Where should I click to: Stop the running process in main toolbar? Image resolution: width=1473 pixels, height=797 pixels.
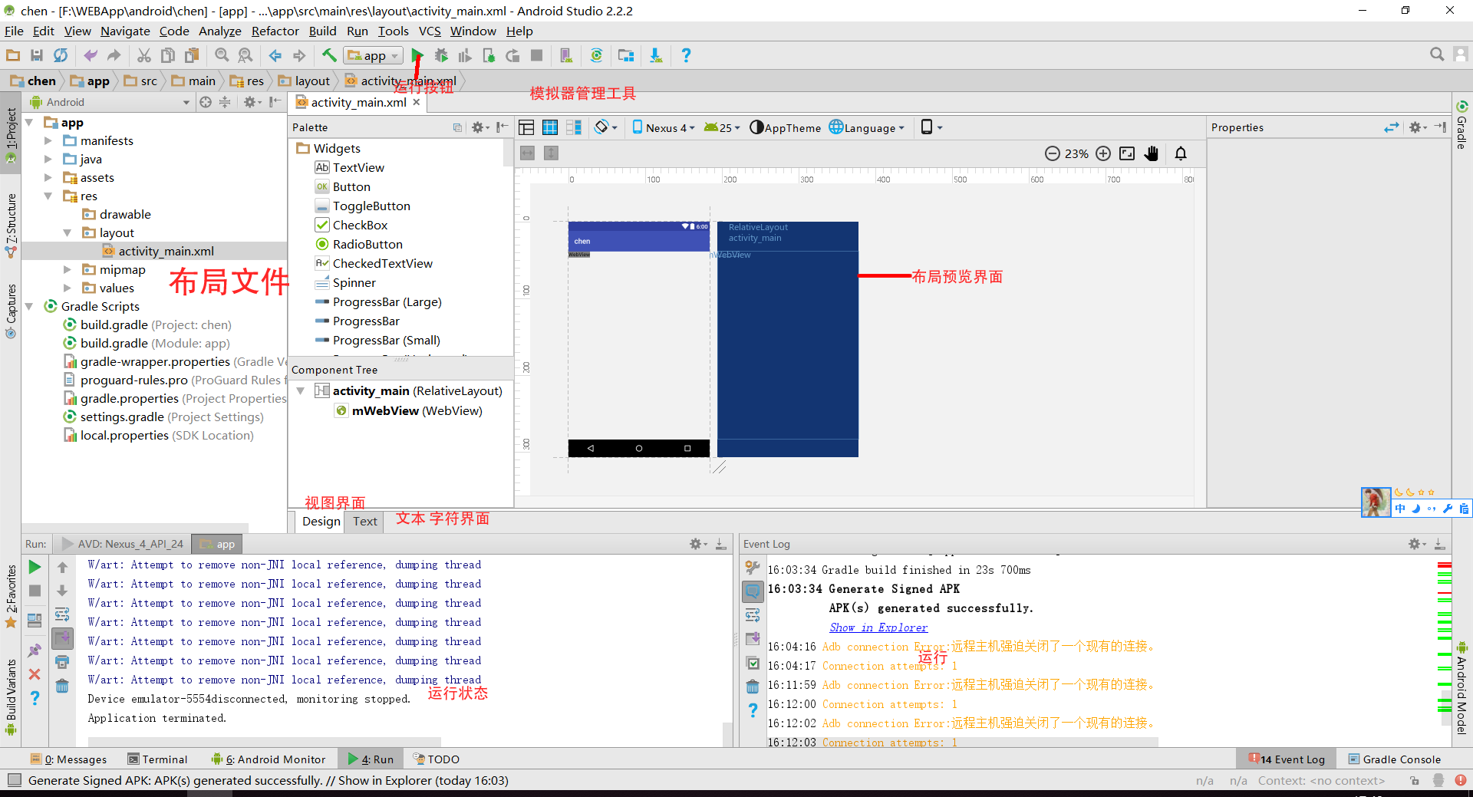coord(537,55)
